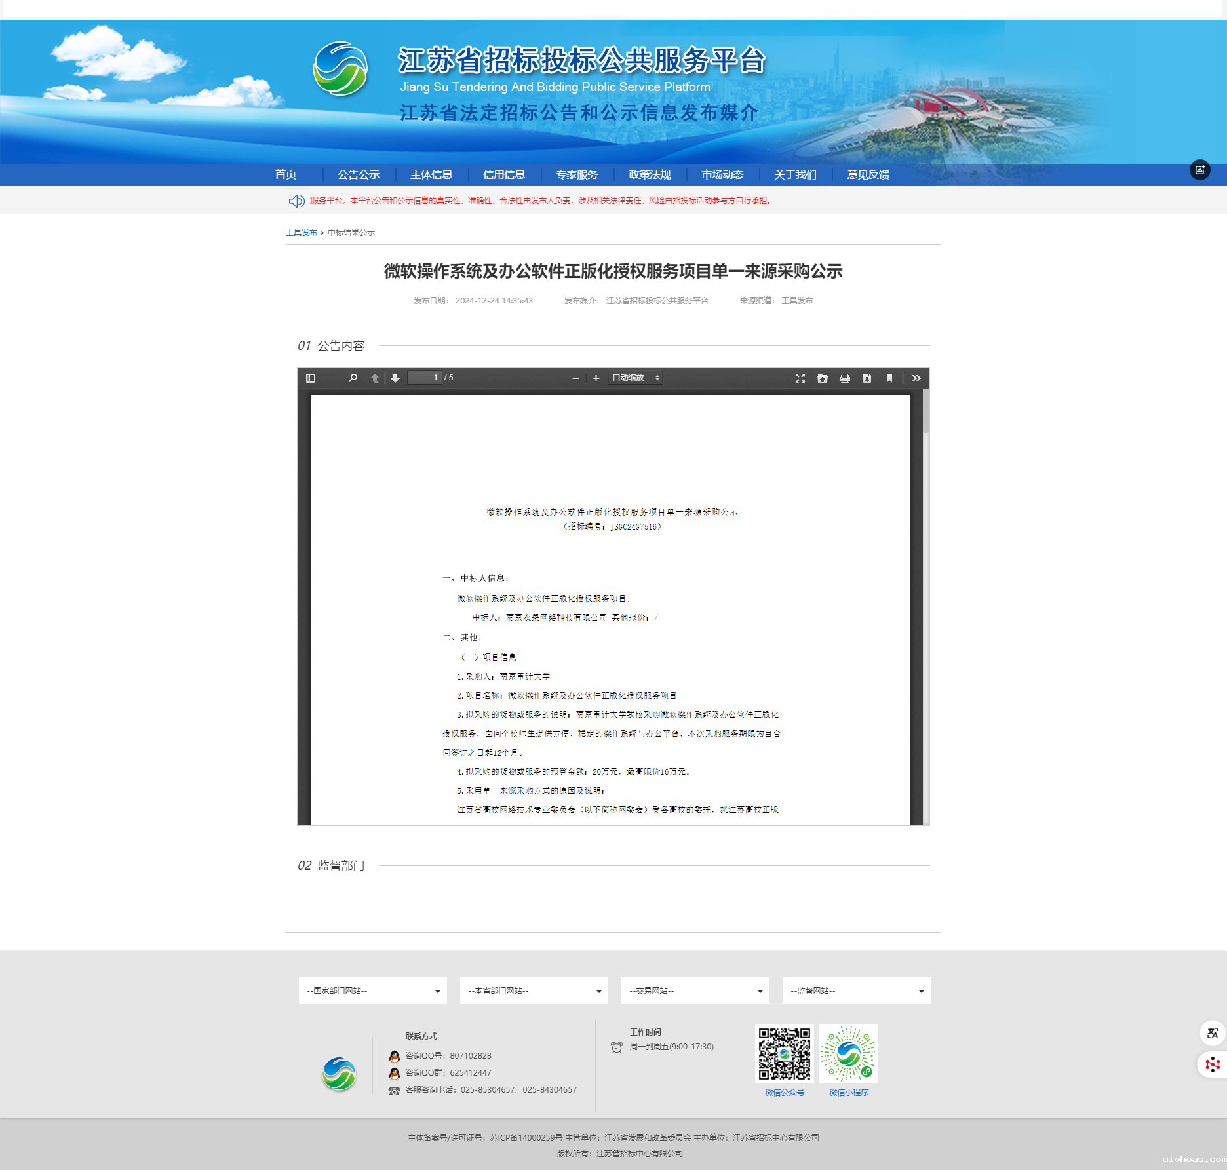Viewport: 1227px width, 1170px height.
Task: Click the main announcement title heading
Action: click(x=613, y=271)
